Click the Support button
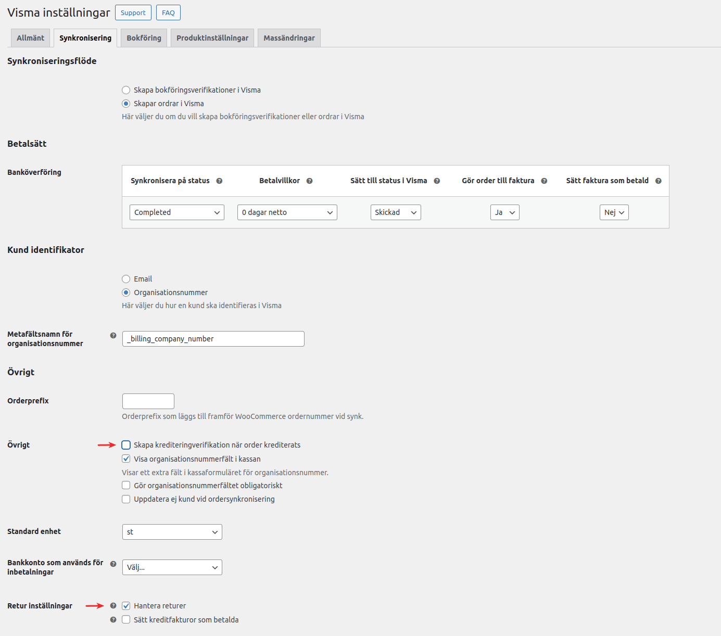 pyautogui.click(x=133, y=12)
